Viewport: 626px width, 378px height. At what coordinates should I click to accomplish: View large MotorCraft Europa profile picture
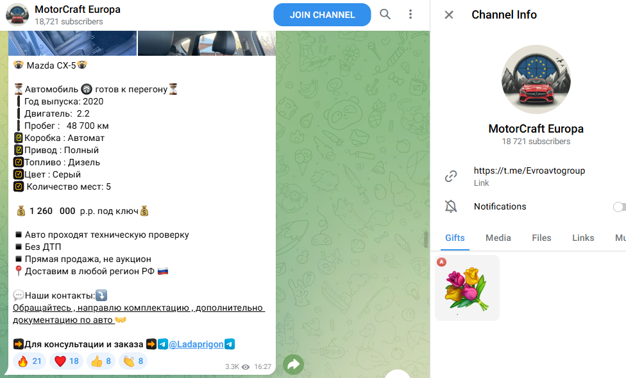[536, 79]
